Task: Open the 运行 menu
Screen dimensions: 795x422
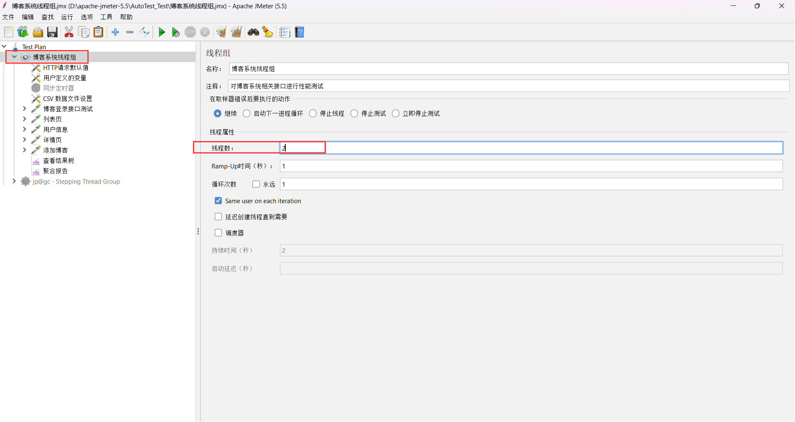Action: click(x=67, y=17)
